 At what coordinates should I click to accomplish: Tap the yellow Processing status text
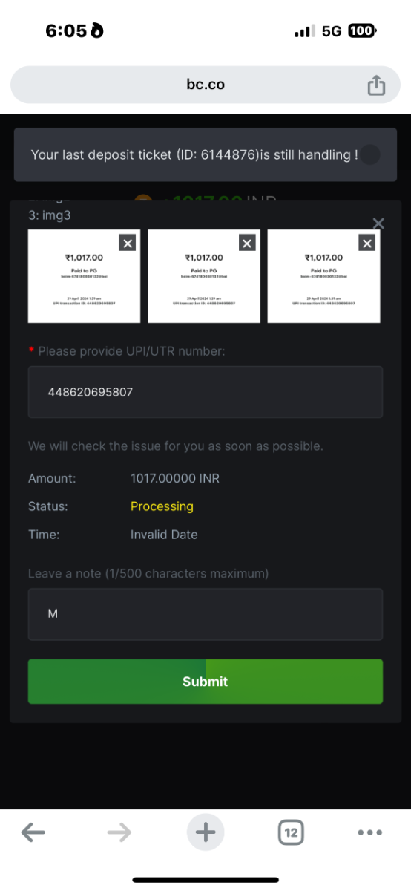click(x=162, y=506)
